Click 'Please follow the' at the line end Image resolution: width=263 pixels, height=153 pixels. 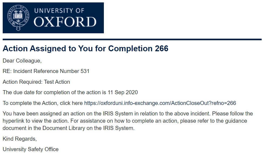pos(232,114)
